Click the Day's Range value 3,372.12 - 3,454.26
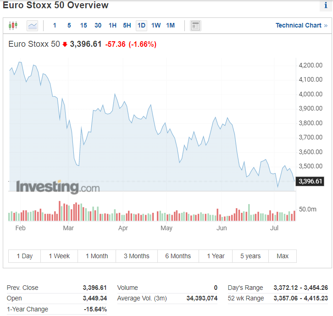 point(301,288)
